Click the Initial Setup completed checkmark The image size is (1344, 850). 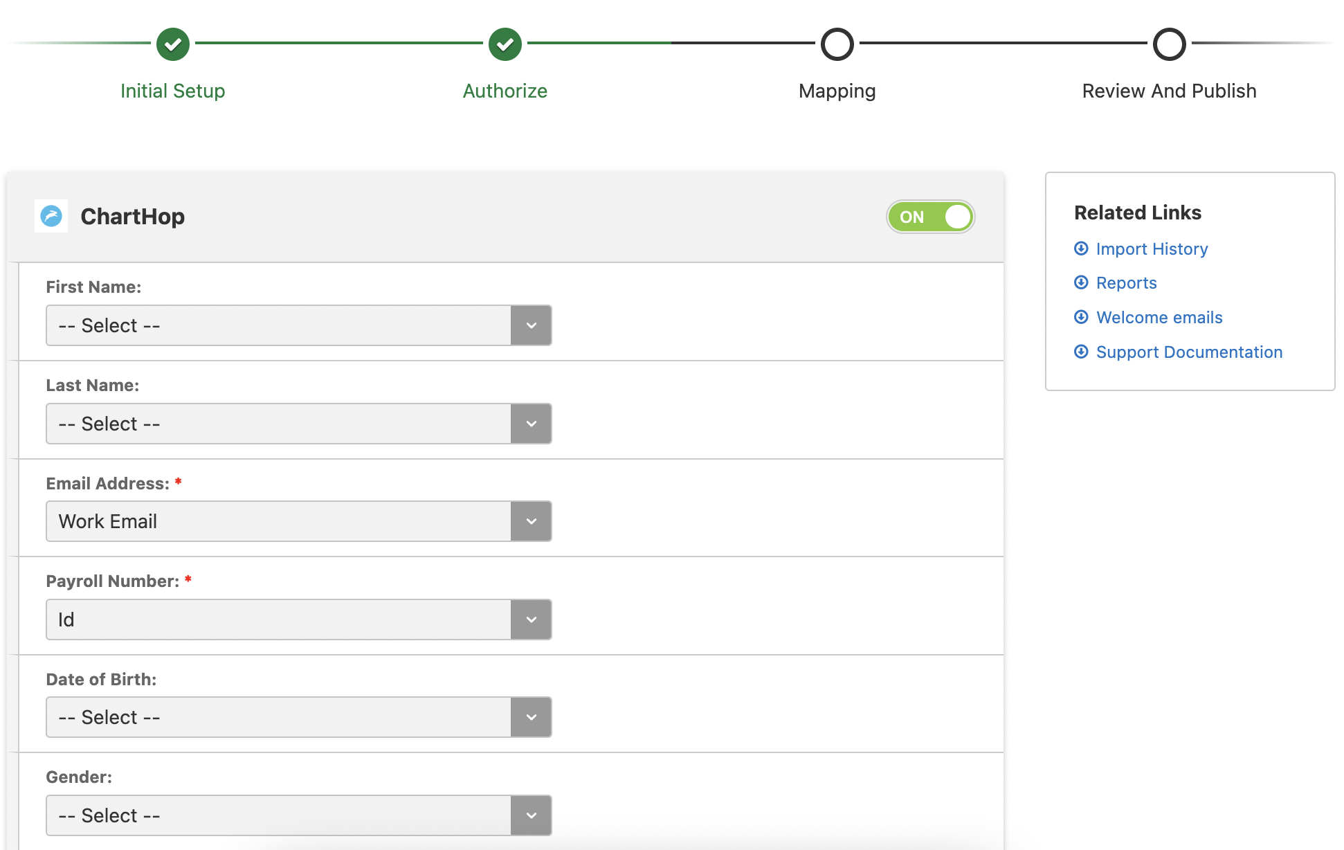[x=173, y=44]
